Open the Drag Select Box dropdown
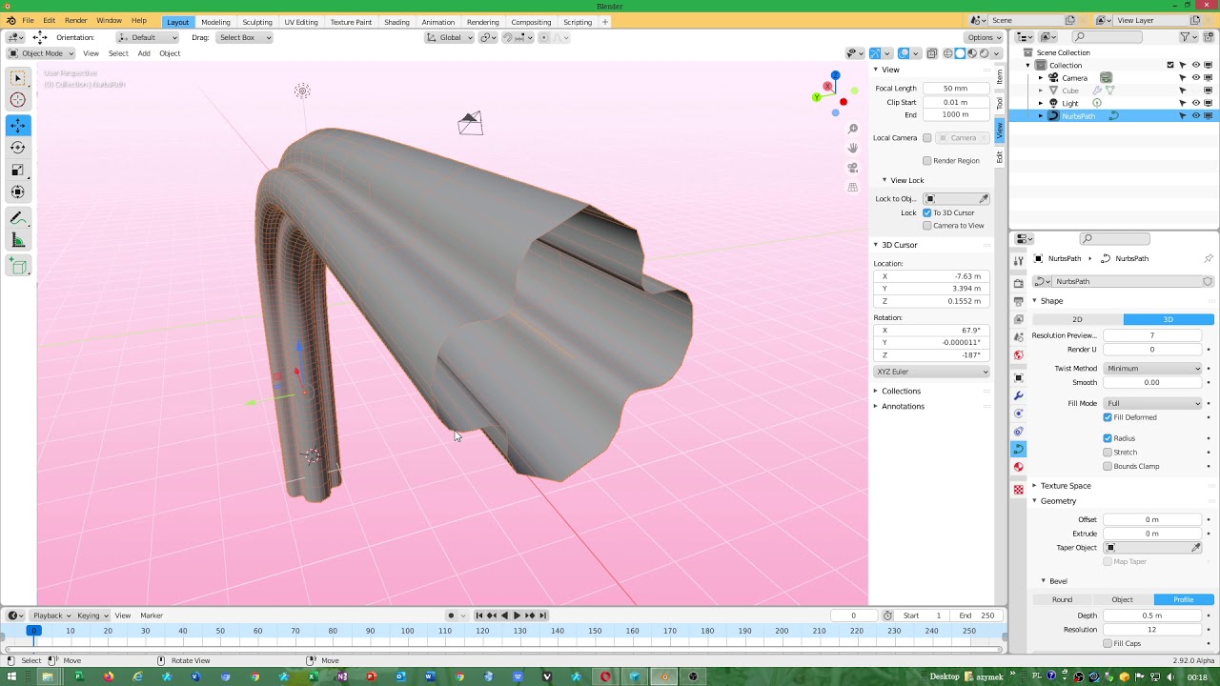The image size is (1220, 686). pos(244,37)
